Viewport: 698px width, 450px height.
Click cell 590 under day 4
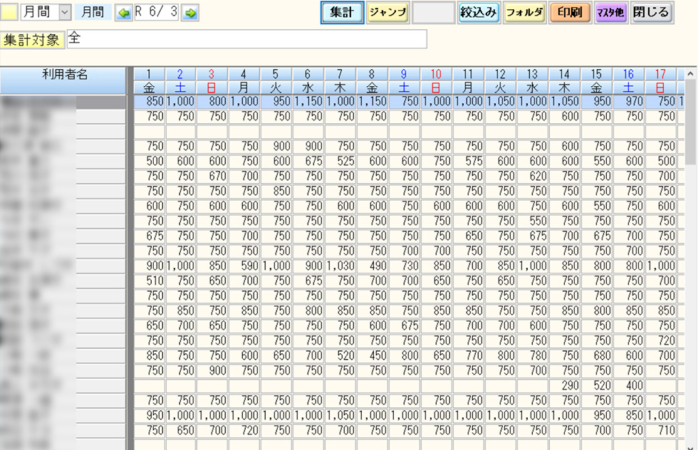[x=244, y=266]
